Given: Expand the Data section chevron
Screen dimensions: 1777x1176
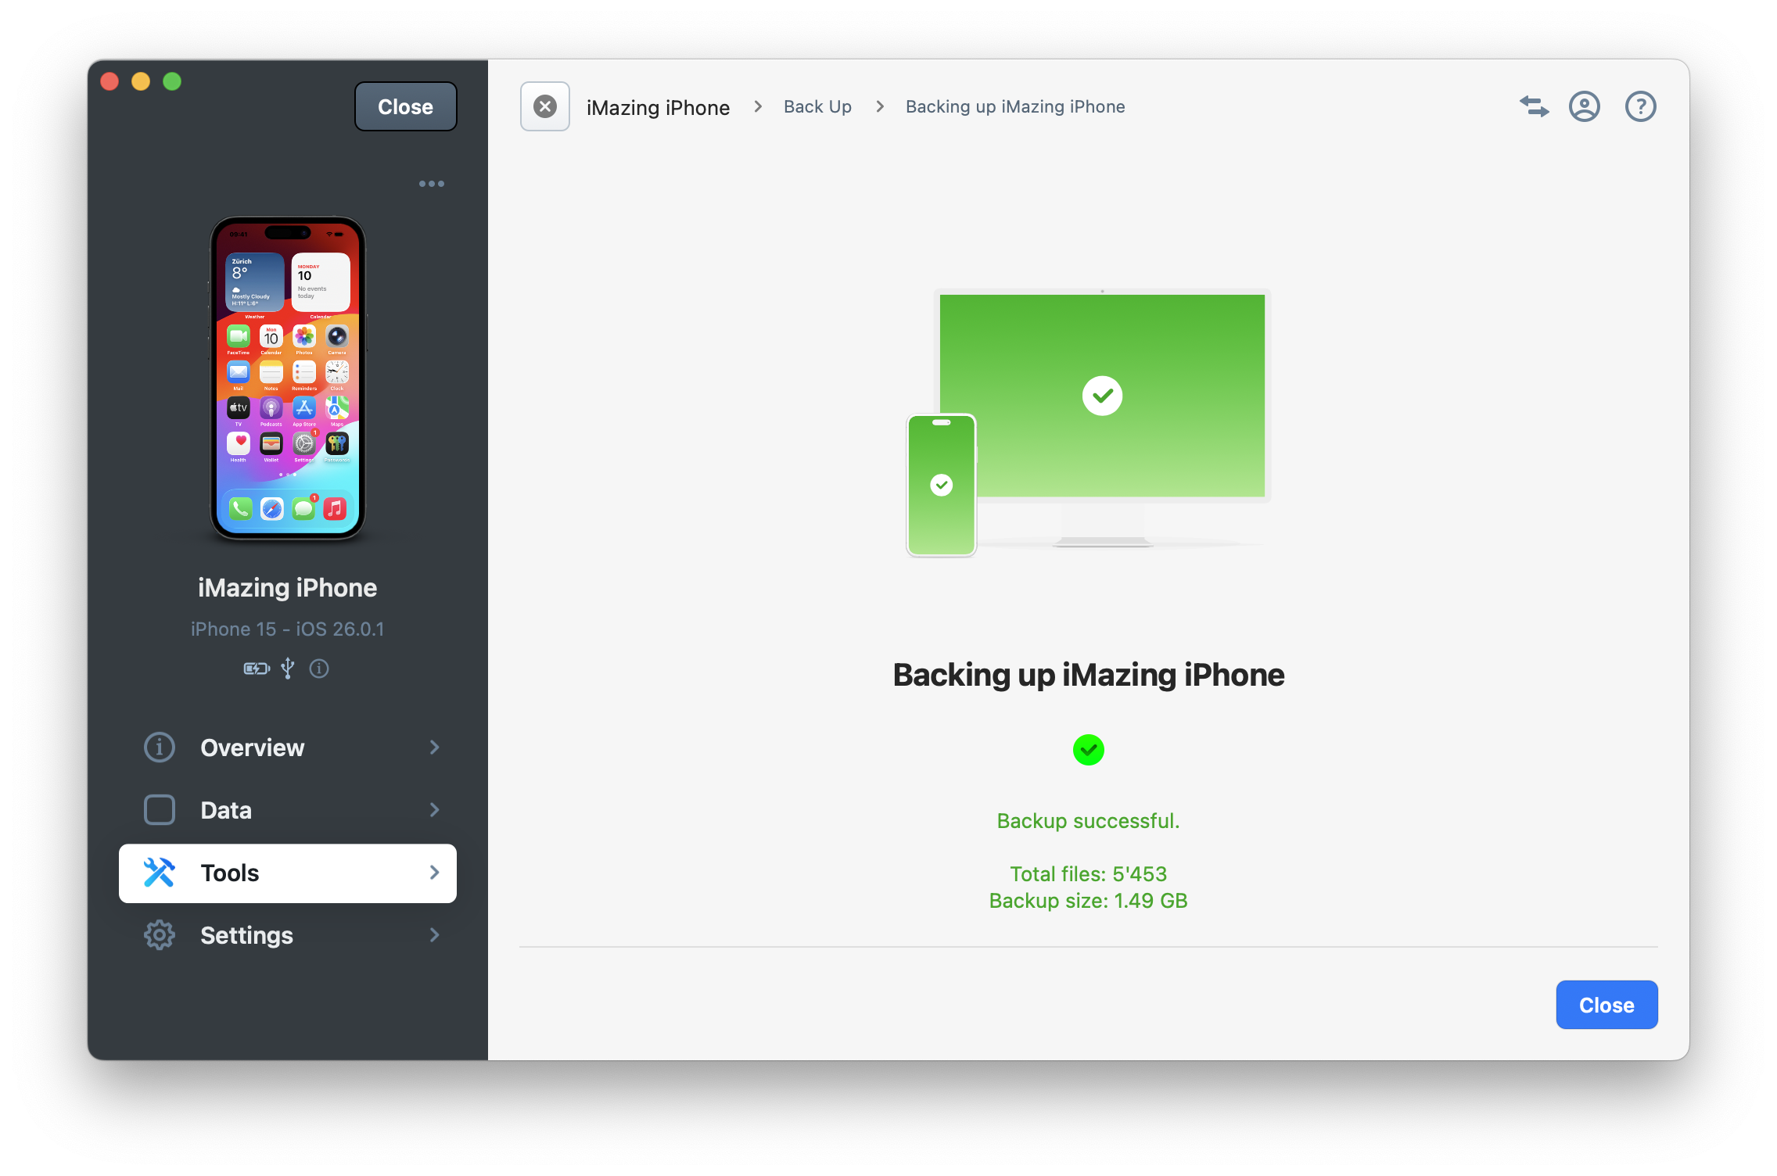Looking at the screenshot, I should (435, 810).
